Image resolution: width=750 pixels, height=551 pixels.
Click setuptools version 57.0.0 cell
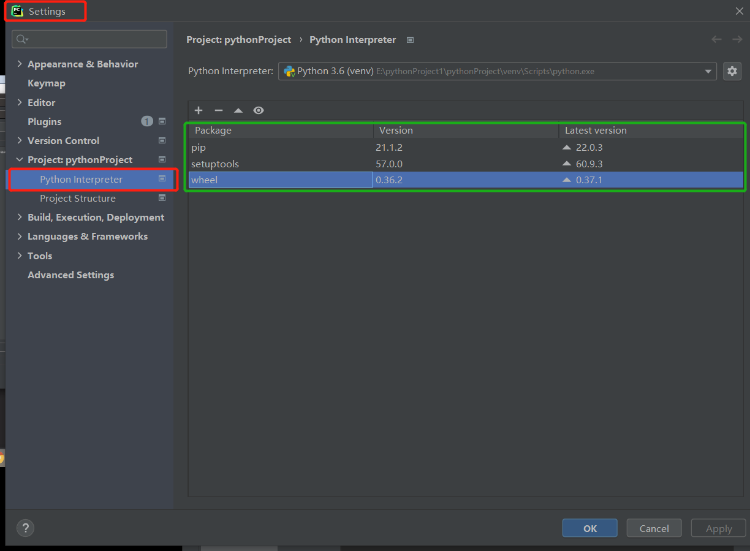389,164
